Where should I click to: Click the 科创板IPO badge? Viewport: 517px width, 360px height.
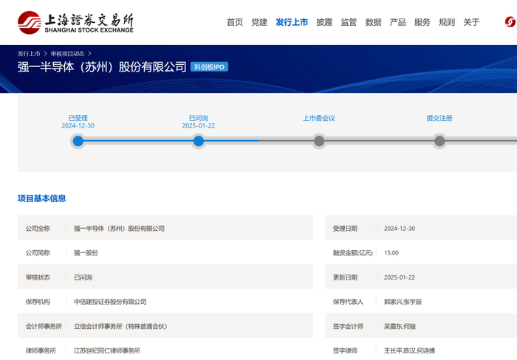coord(209,67)
